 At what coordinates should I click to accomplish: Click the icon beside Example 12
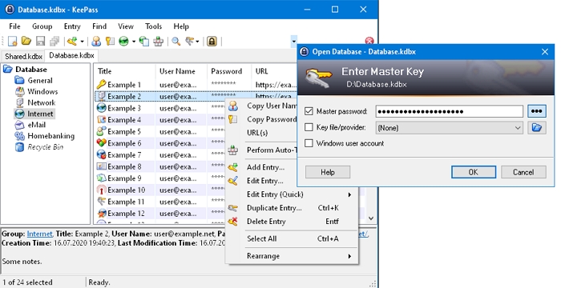tap(102, 214)
